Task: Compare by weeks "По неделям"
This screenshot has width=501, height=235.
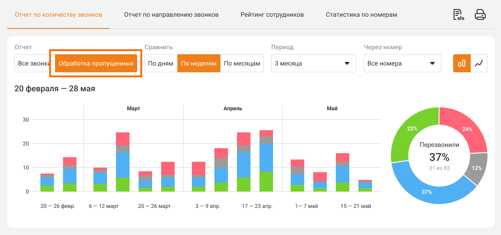Action: click(x=199, y=64)
